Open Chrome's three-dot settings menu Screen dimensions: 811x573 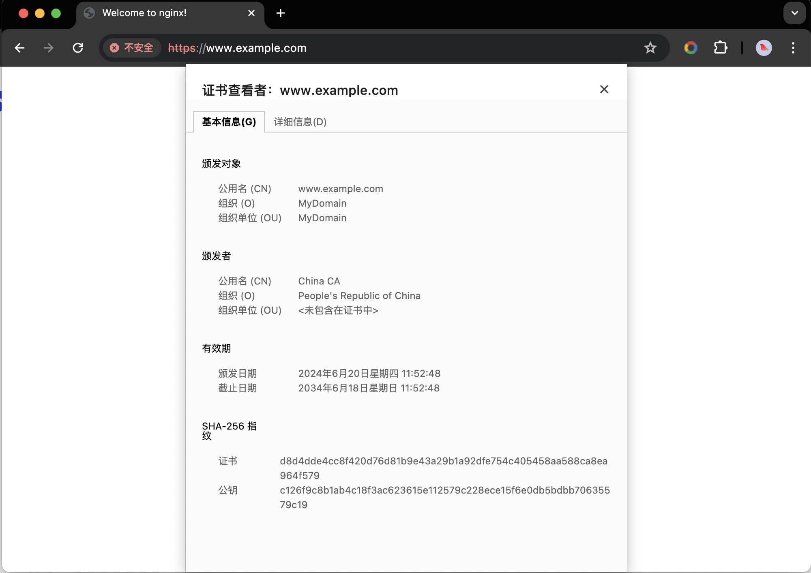point(793,48)
